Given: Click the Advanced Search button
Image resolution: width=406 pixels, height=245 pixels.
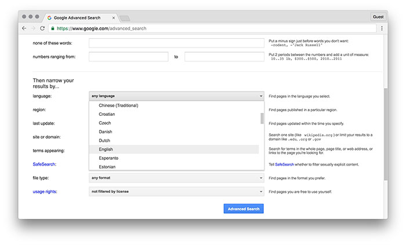Looking at the screenshot, I should coord(244,209).
